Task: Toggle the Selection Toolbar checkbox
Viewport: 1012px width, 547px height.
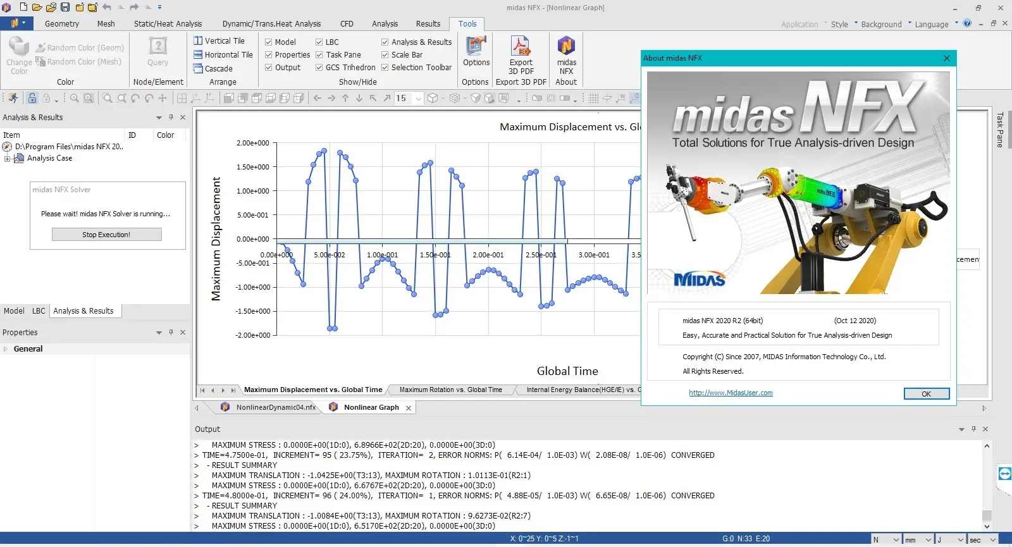Action: point(385,68)
